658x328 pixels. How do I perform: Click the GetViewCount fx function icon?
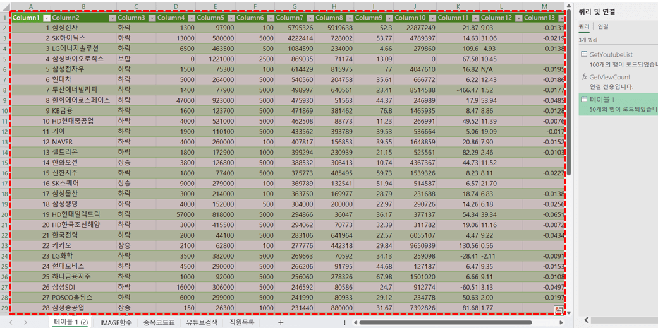point(584,77)
